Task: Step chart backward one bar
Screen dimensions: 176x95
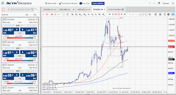Action: tap(113, 14)
